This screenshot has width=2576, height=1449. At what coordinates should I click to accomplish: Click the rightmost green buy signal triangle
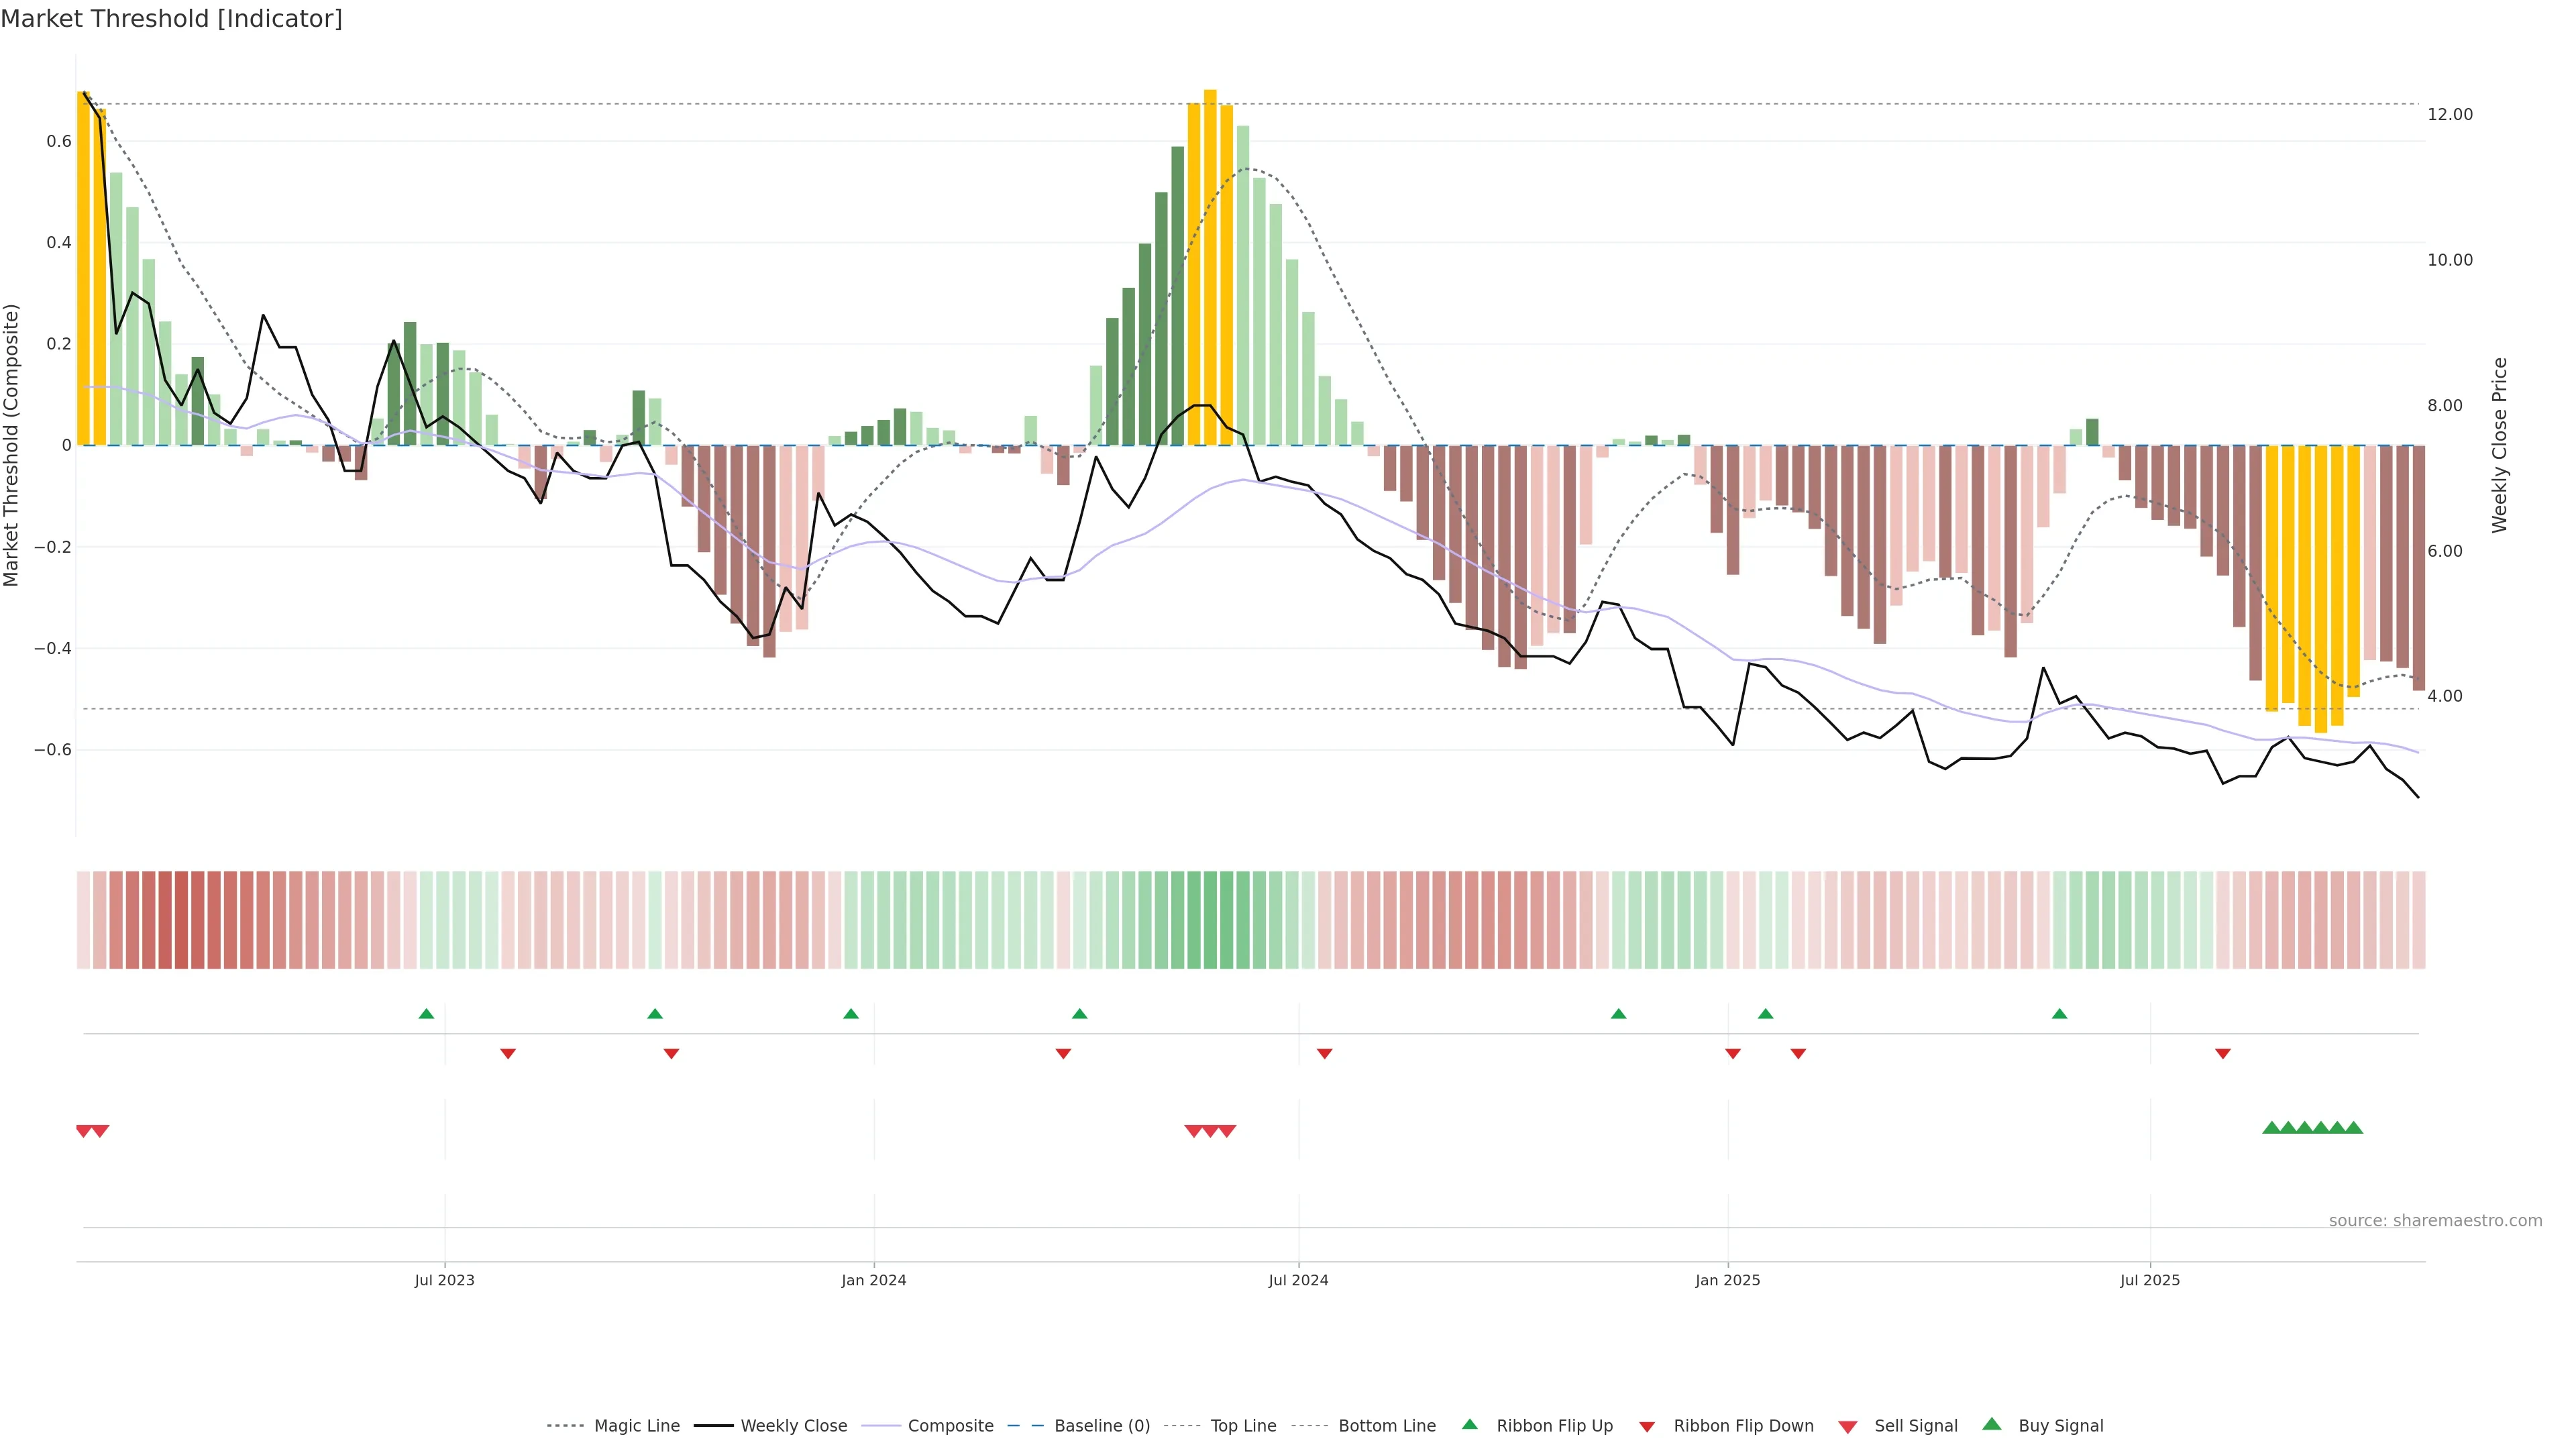click(2354, 1128)
